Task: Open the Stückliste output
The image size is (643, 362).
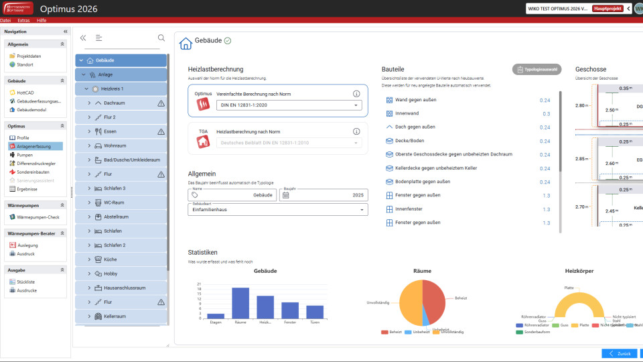Action: (x=27, y=282)
